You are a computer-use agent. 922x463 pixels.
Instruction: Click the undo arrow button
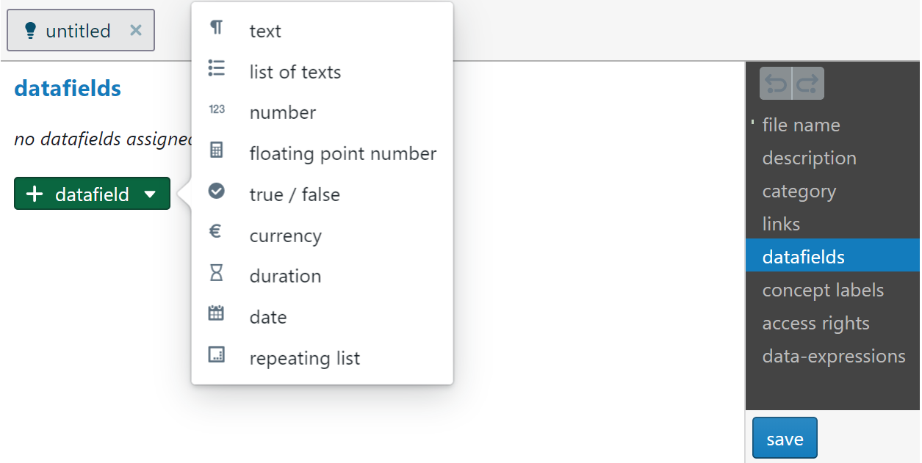coord(776,84)
